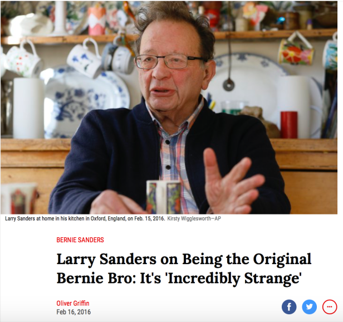Tweet the article via Twitter icon
Screen dimensions: 343x322
[310, 307]
